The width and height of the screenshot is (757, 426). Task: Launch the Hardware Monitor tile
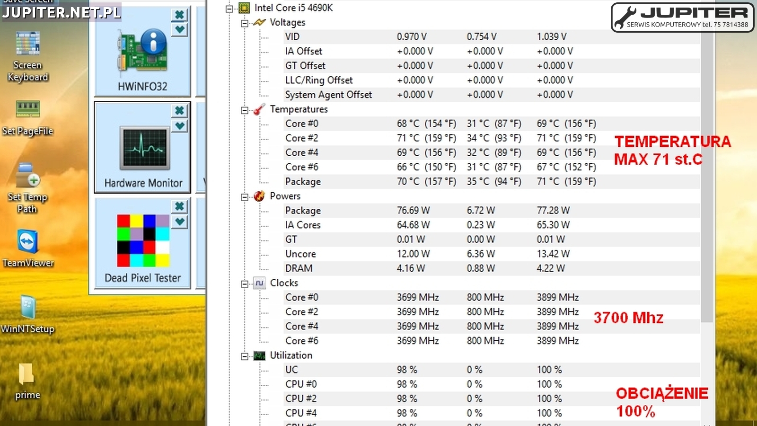(x=142, y=147)
